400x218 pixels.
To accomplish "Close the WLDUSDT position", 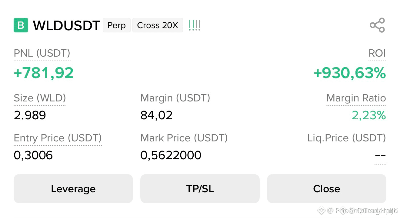I will [327, 189].
